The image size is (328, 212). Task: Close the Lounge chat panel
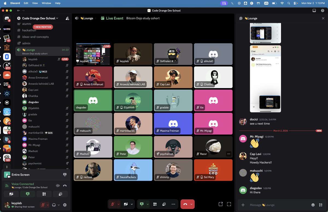tap(323, 18)
